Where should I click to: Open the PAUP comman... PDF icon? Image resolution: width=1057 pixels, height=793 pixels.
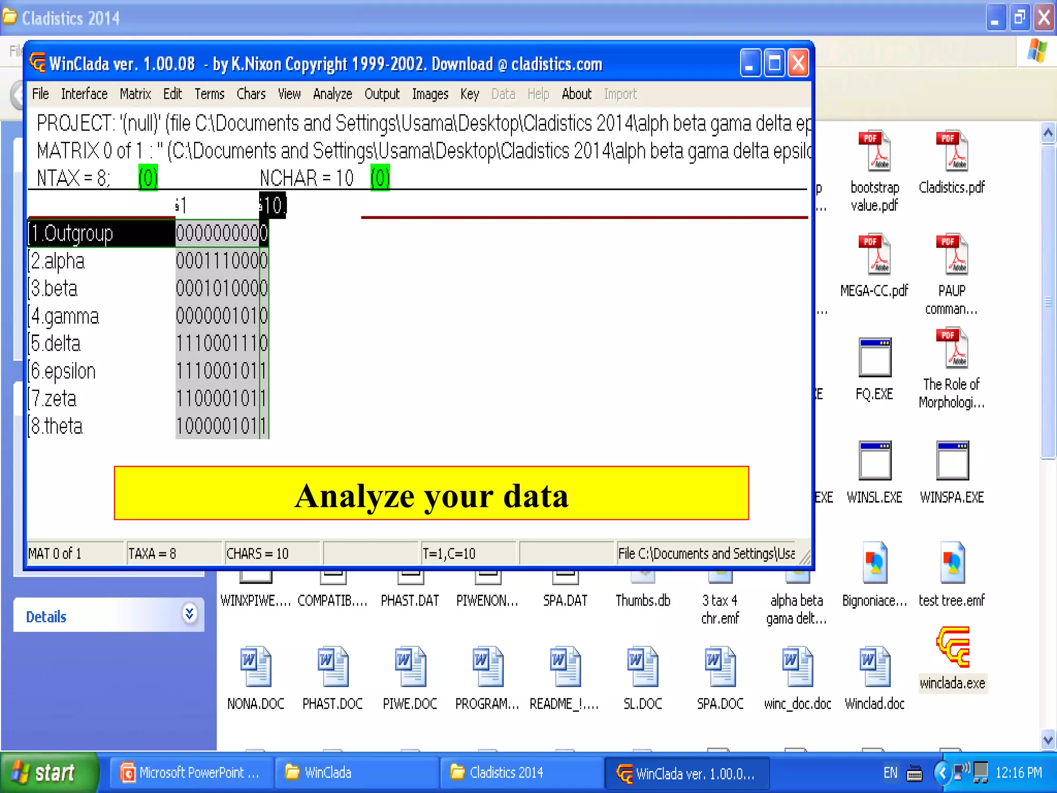coord(952,254)
